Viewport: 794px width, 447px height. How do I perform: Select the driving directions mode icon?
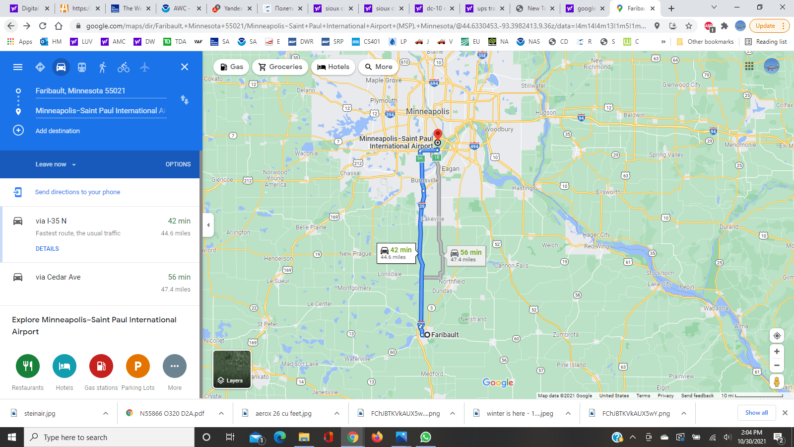(x=61, y=67)
